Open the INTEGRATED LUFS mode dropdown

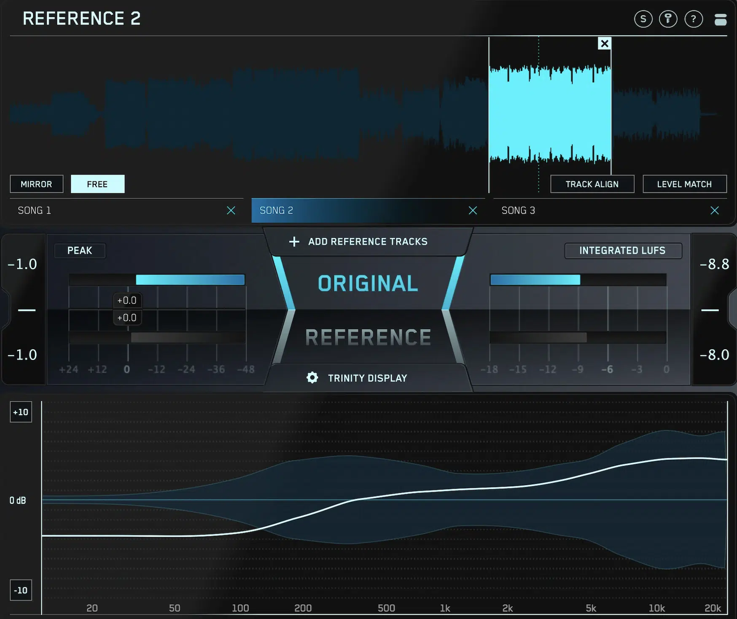pos(623,250)
